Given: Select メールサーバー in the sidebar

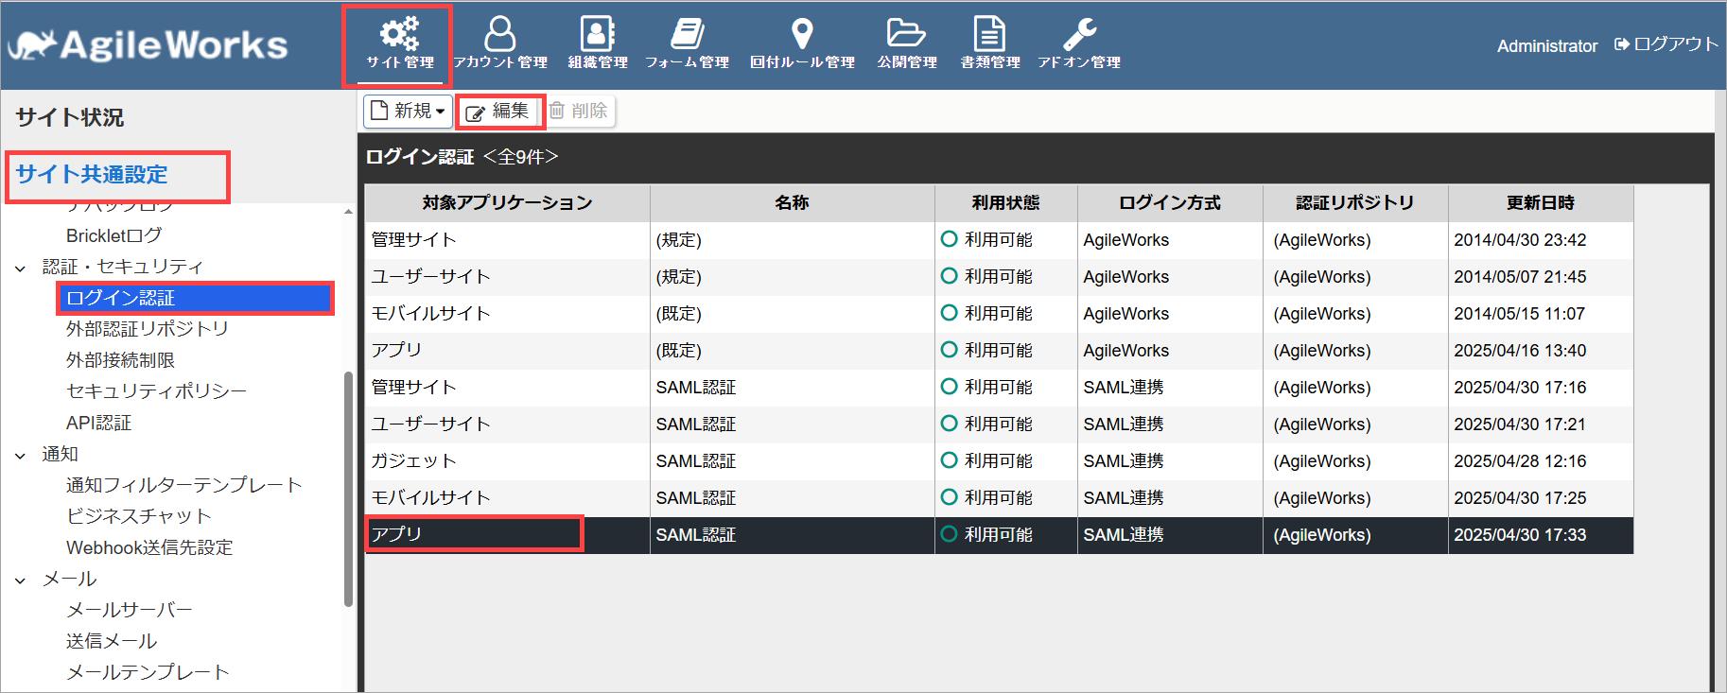Looking at the screenshot, I should tap(129, 610).
